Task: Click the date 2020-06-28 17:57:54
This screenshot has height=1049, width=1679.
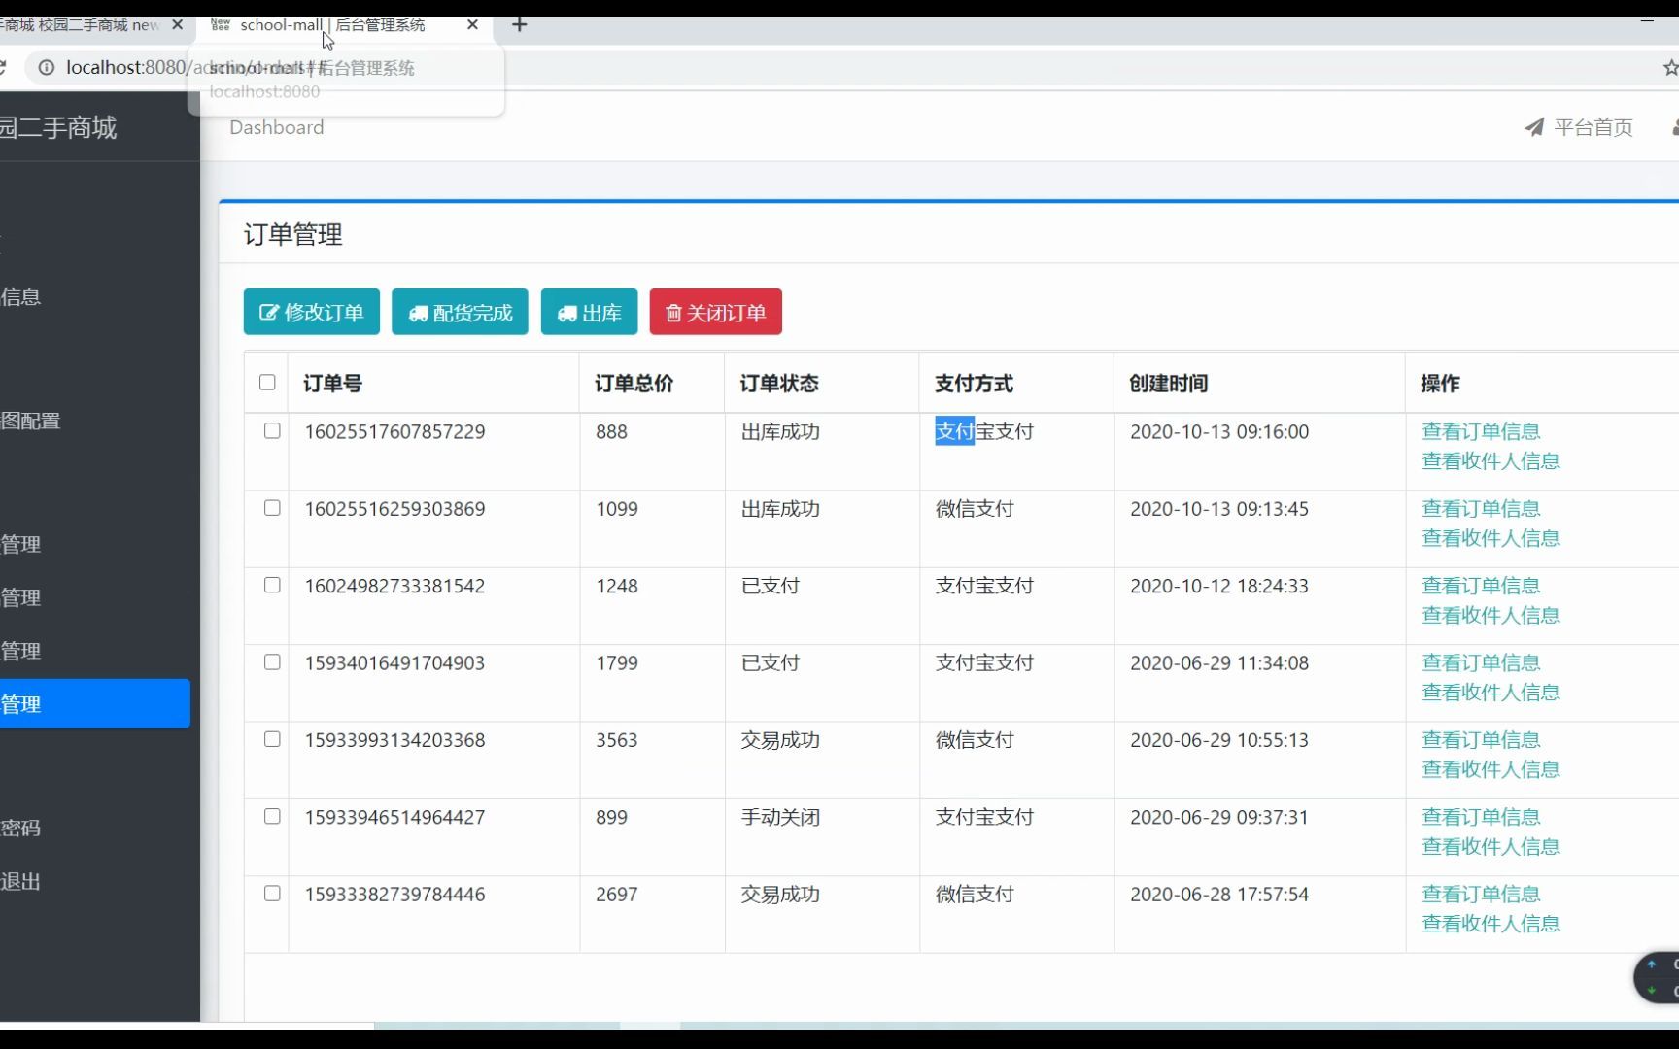Action: pyautogui.click(x=1219, y=894)
